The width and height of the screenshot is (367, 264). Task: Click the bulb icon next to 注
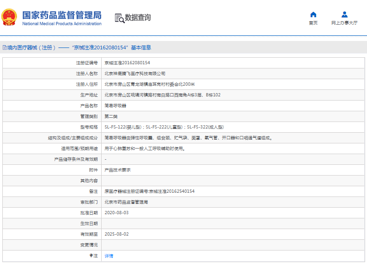pyautogui.click(x=91, y=256)
